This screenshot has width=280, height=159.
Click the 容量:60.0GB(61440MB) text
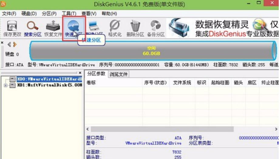click(186, 65)
